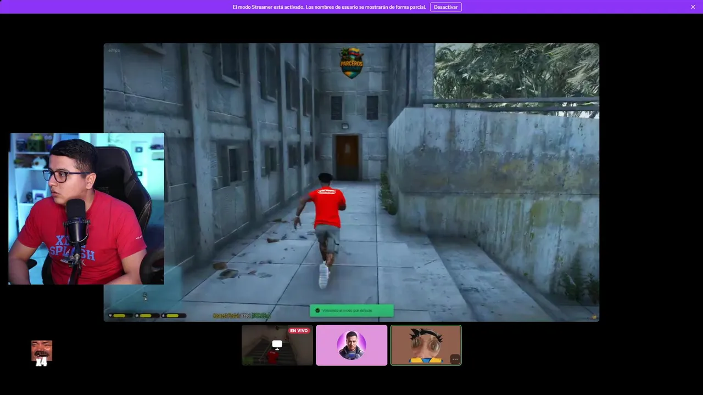Select the EN VIVO stream thumbnail
703x395 pixels.
coord(277,345)
